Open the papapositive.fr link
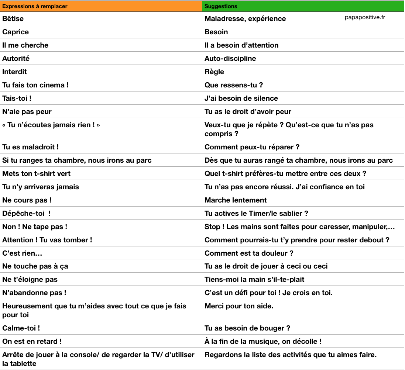The width and height of the screenshot is (405, 370). [x=365, y=17]
